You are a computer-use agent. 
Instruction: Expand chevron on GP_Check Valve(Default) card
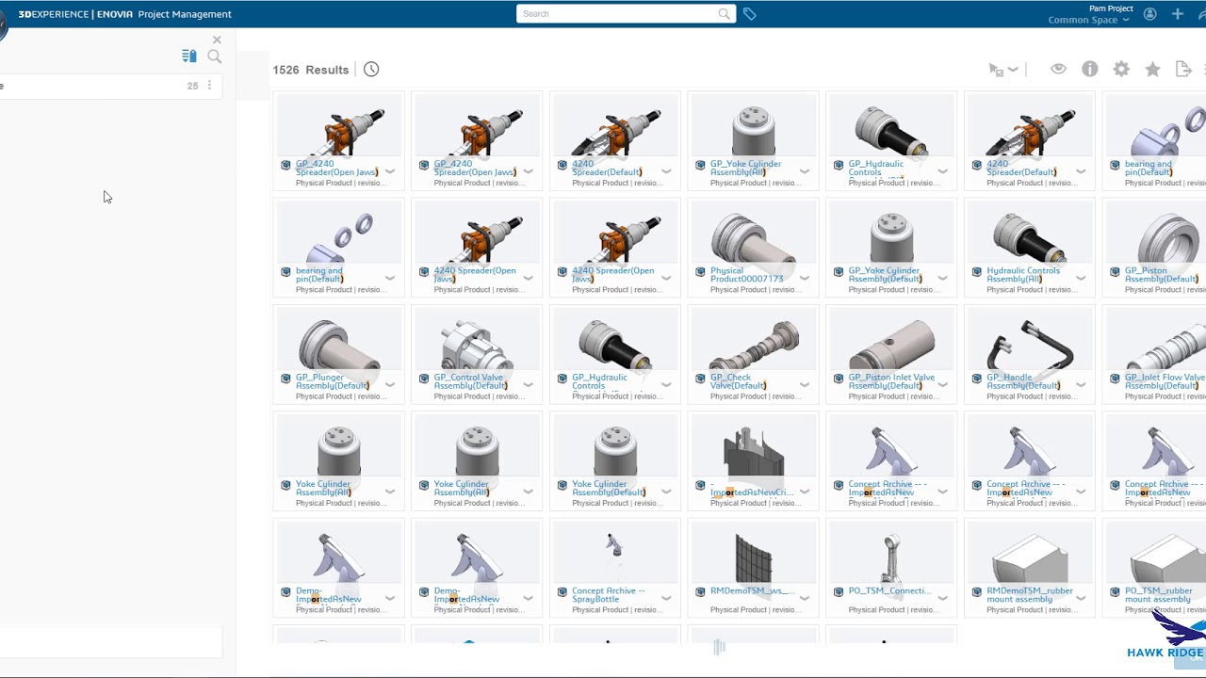point(805,385)
